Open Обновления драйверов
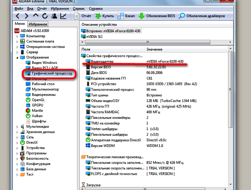 coord(202,16)
